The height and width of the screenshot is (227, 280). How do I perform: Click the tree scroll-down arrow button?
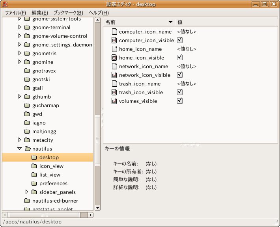click(97, 208)
